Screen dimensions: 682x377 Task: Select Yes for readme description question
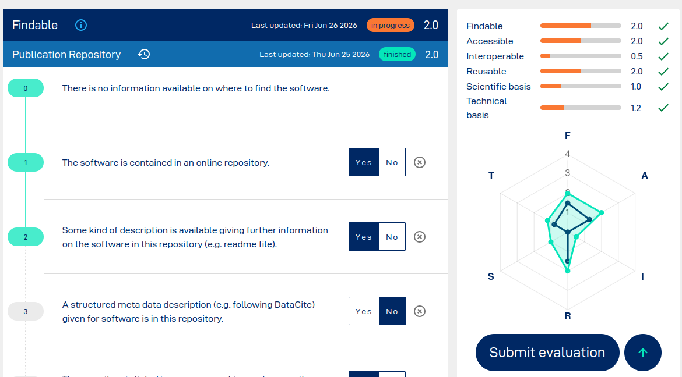pos(364,237)
